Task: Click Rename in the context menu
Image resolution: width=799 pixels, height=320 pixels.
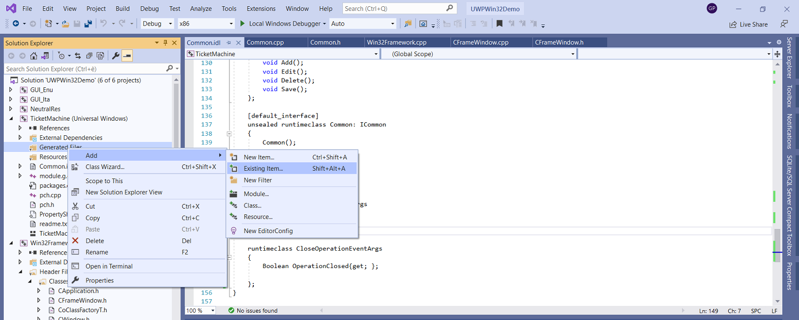Action: coord(147,252)
